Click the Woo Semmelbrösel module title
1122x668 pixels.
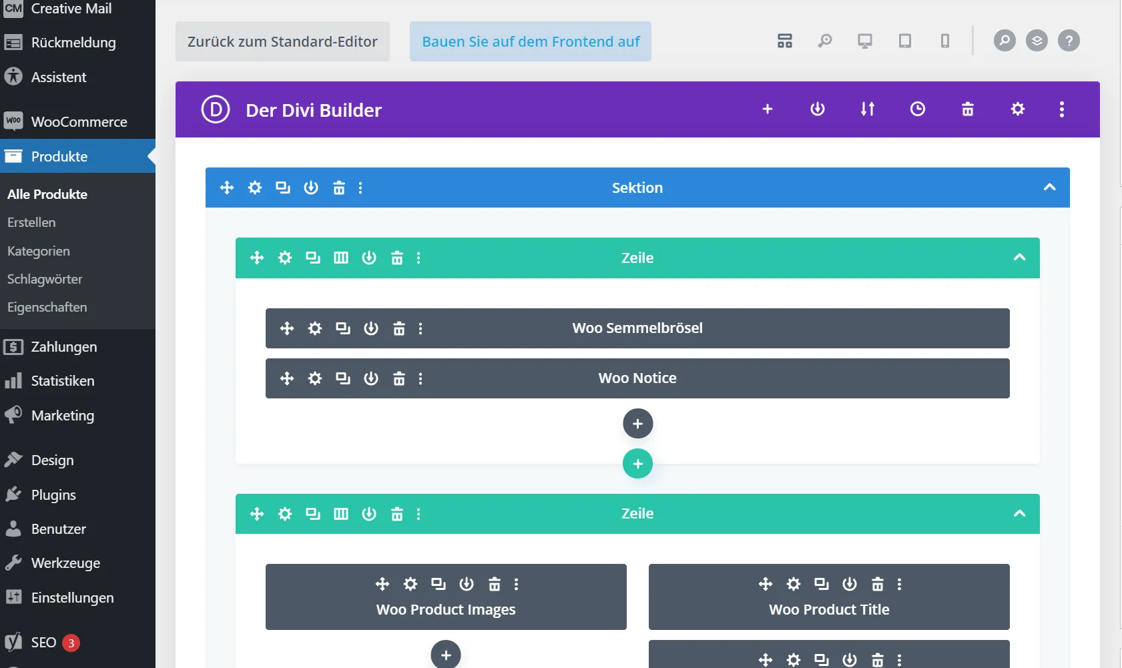(x=637, y=328)
